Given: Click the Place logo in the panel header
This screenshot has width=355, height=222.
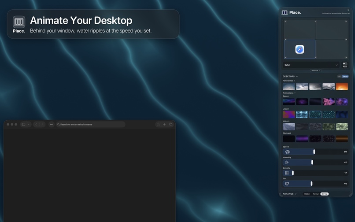Looking at the screenshot, I should click(x=285, y=13).
